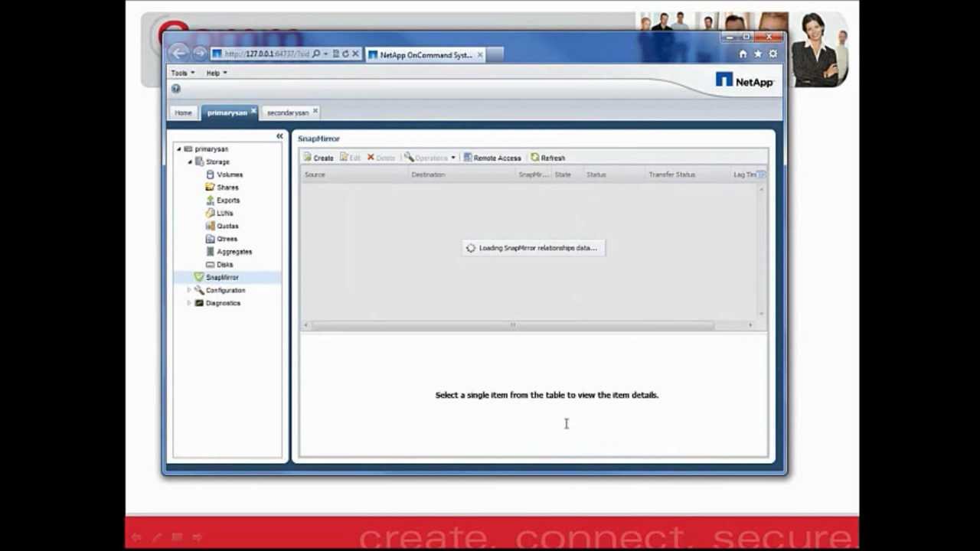Viewport: 980px width, 551px height.
Task: Click the Quotas icon in tree
Action: (x=210, y=226)
